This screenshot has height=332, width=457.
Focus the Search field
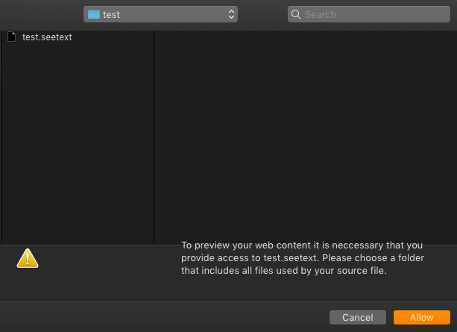[369, 14]
